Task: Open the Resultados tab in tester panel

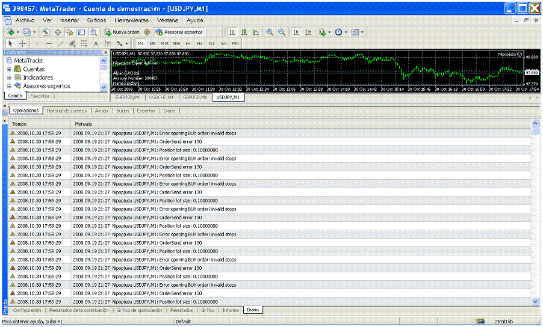Action: (181, 310)
